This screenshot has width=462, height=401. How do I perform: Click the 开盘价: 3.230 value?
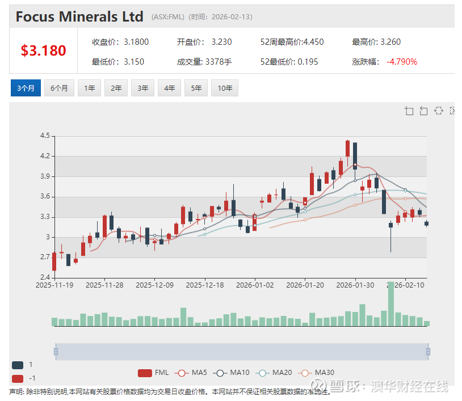tap(204, 42)
